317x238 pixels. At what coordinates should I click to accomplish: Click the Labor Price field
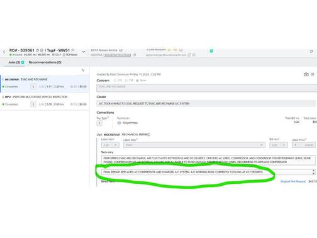(x=304, y=145)
